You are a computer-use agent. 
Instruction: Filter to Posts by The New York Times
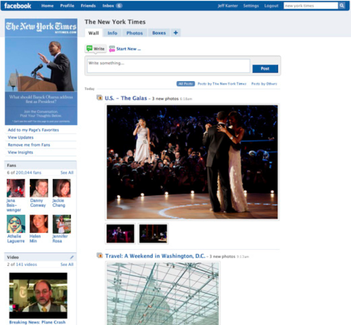(222, 84)
